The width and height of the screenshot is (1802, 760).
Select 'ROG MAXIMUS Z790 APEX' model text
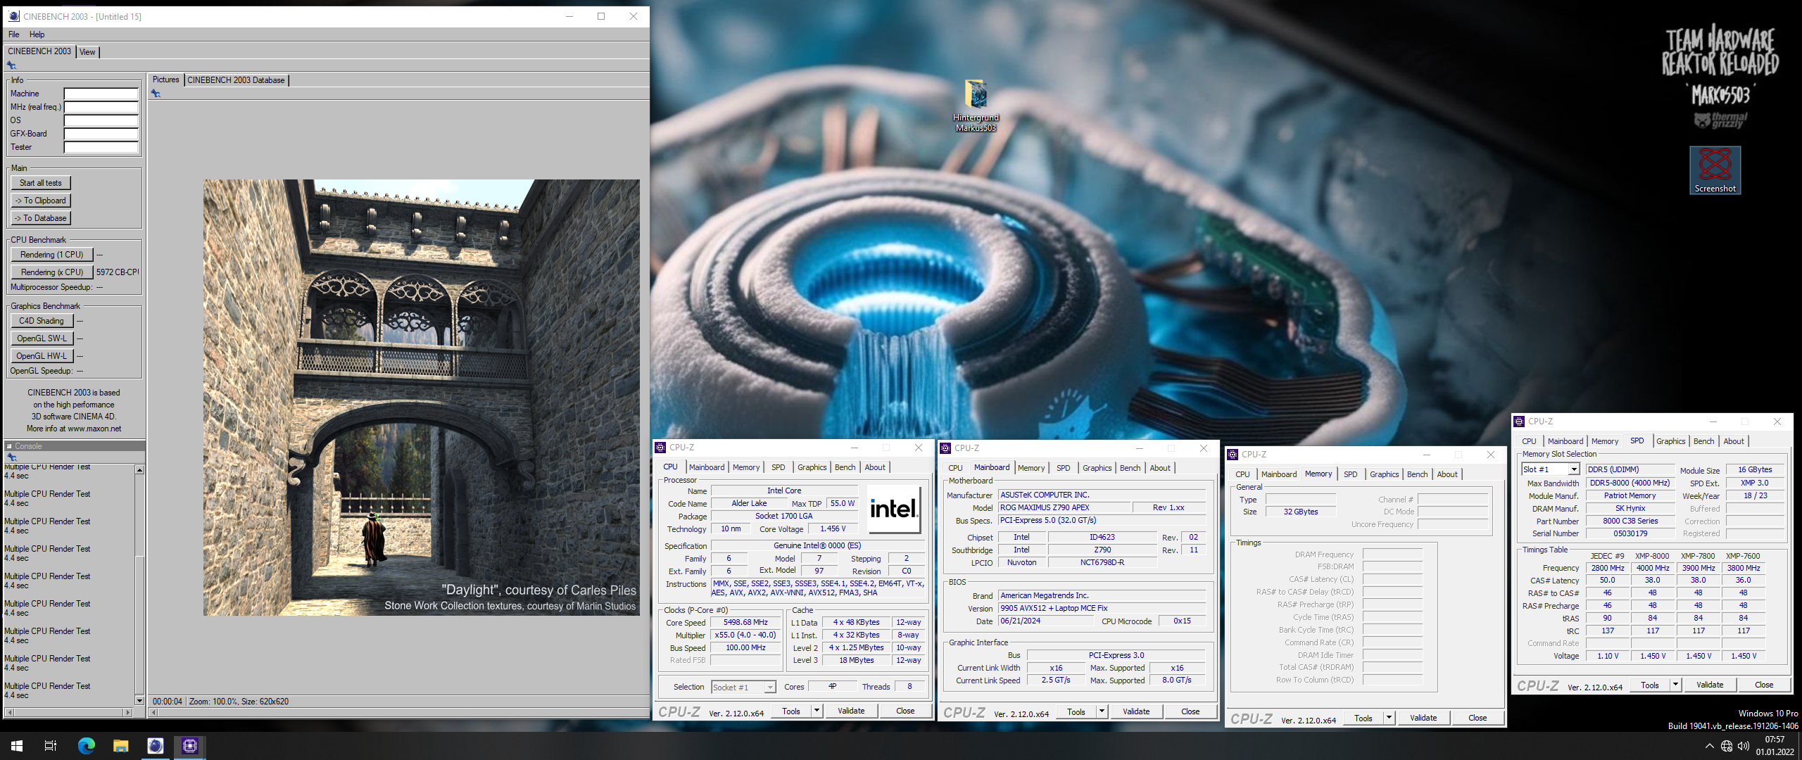1045,507
